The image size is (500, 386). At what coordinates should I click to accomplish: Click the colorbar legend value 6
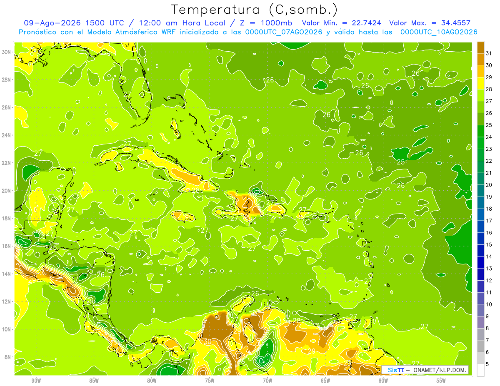487,352
